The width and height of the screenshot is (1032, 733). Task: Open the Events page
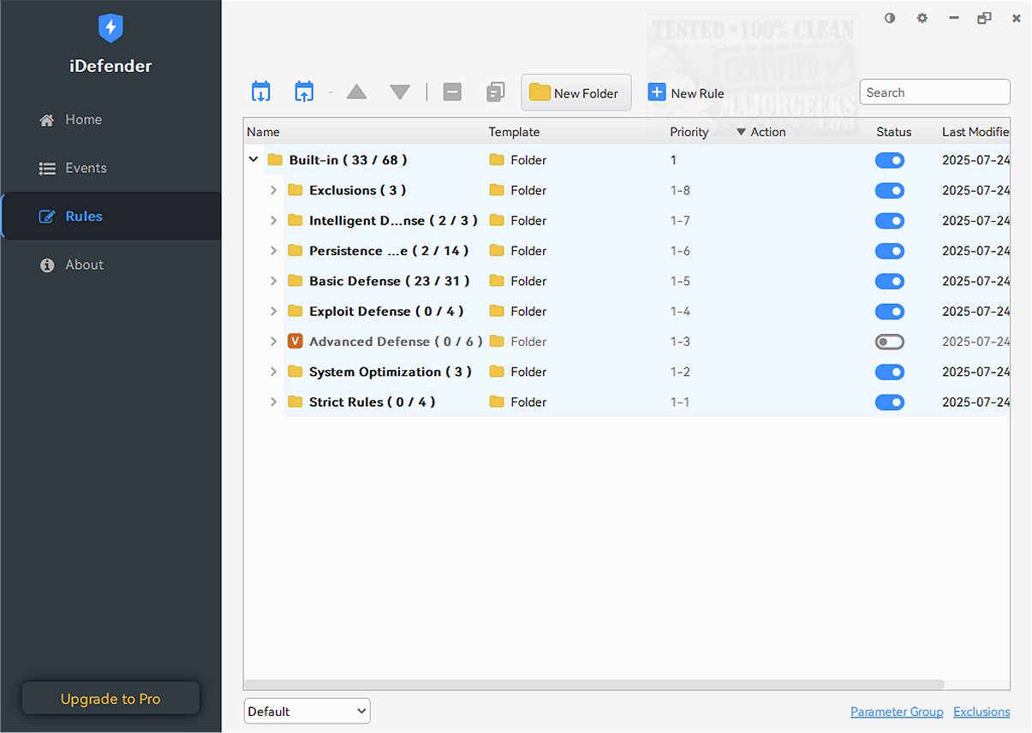click(111, 169)
